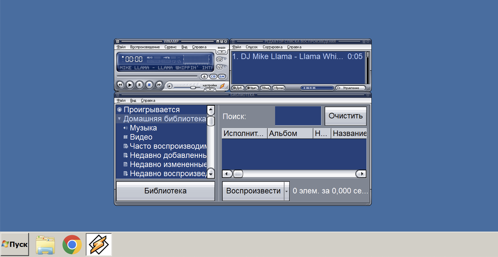
Task: Click the track list scroll-left arrow
Action: click(227, 174)
